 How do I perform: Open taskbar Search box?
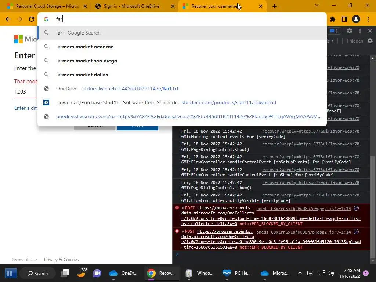click(38, 273)
